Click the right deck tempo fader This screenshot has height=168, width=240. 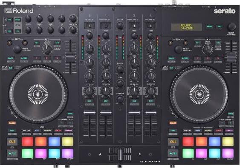(231, 58)
